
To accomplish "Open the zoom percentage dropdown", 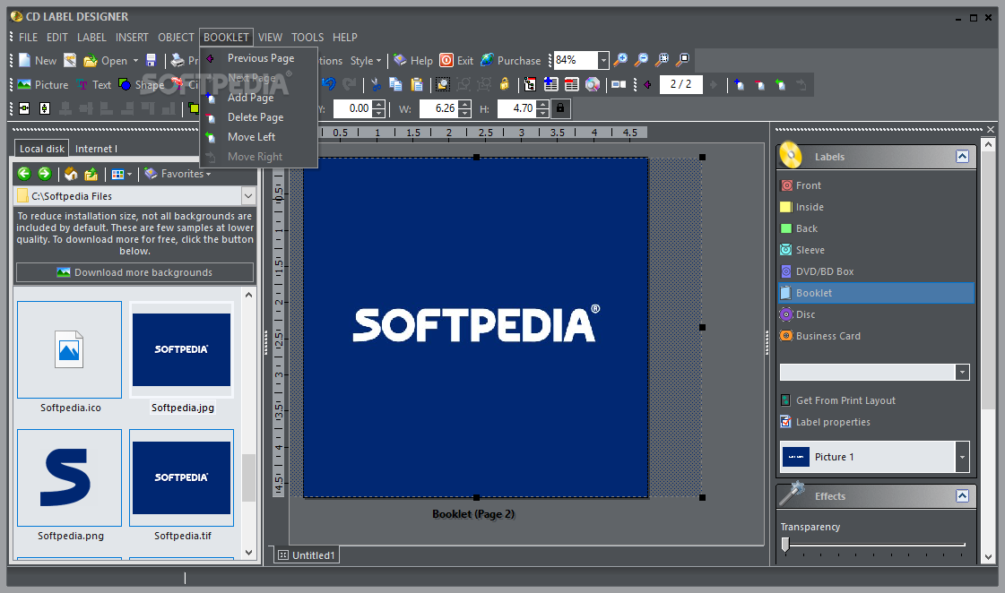I will [x=603, y=60].
